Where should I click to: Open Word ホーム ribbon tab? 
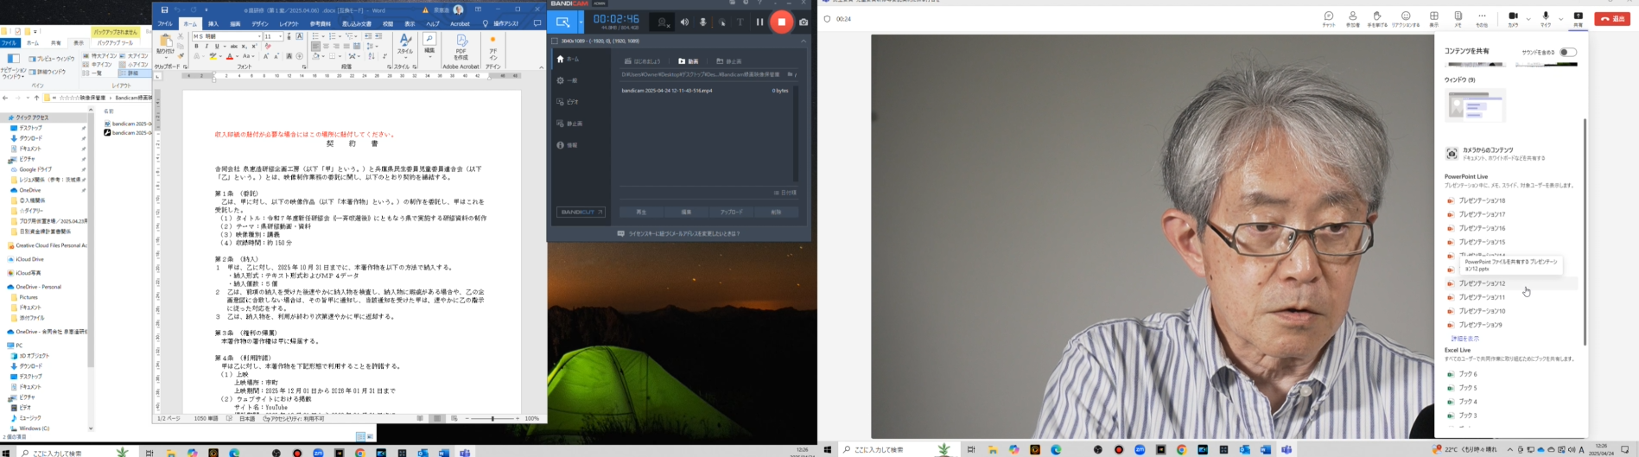pyautogui.click(x=190, y=24)
